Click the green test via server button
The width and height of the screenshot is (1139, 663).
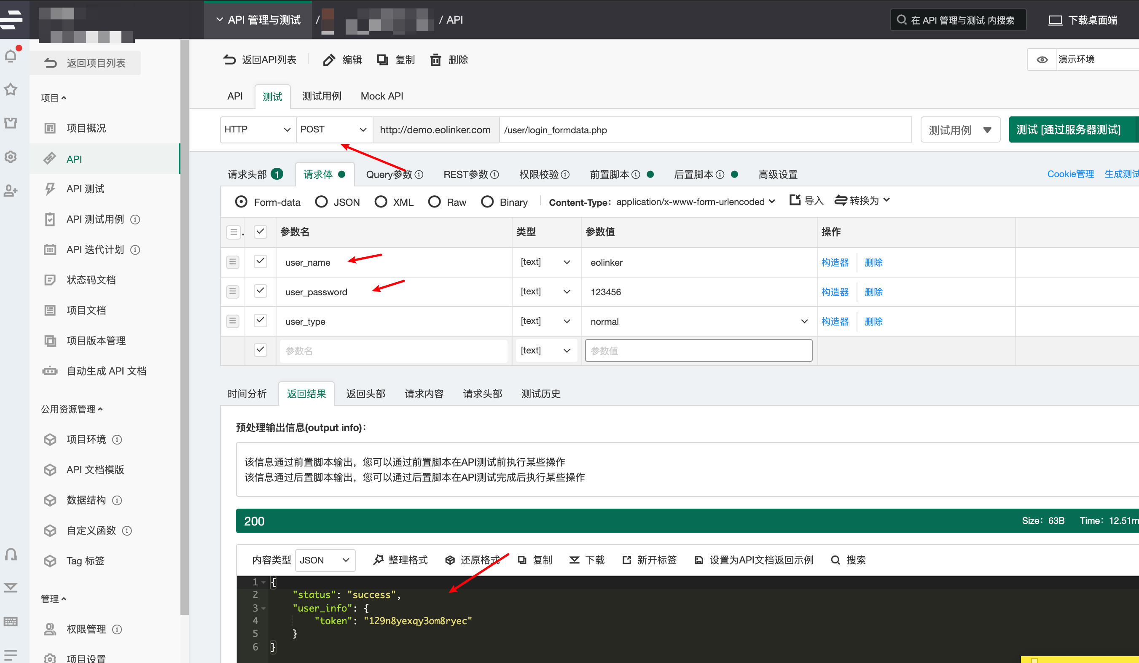coord(1069,130)
